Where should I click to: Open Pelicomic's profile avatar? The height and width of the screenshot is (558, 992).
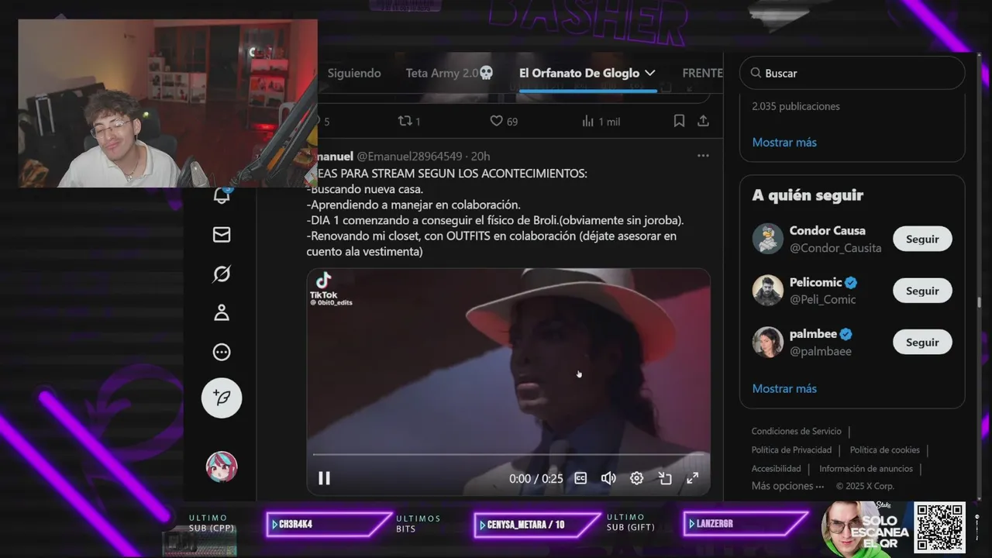pos(768,291)
